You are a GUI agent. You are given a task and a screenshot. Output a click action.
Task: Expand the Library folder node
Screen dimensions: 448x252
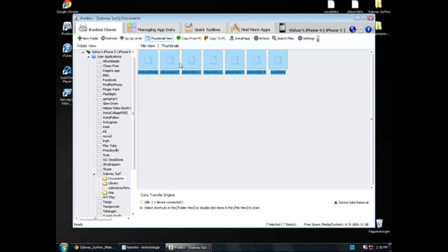[x=99, y=183]
